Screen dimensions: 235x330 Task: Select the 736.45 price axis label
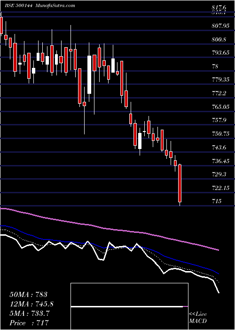(220, 161)
